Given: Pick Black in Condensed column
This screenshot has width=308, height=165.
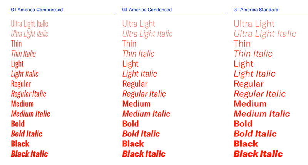Looking at the screenshot, I should coord(133,144).
